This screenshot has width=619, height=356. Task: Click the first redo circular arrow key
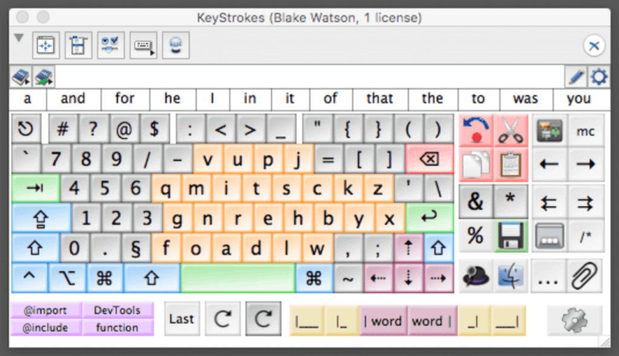(x=222, y=319)
